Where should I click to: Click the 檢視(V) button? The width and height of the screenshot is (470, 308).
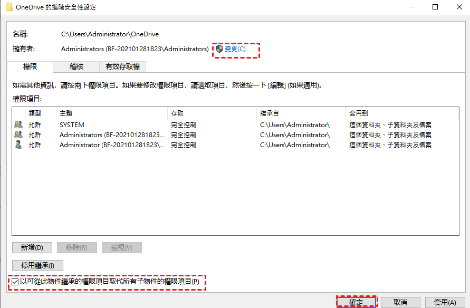pos(121,248)
